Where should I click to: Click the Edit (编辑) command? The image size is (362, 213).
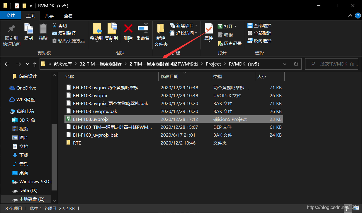[x=225, y=35]
